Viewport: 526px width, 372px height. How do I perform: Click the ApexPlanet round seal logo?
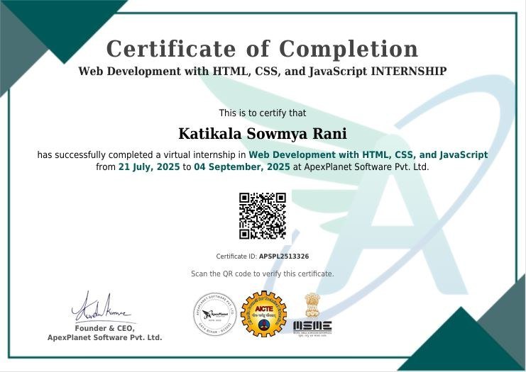click(215, 314)
